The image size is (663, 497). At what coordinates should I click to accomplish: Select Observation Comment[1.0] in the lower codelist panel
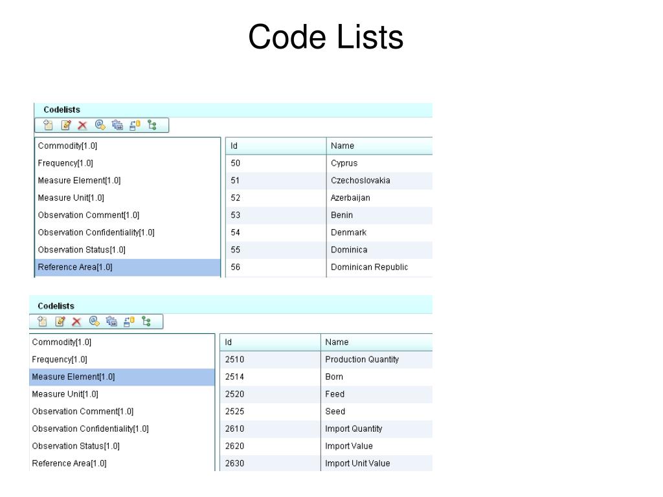point(122,412)
